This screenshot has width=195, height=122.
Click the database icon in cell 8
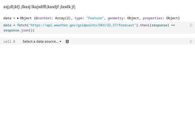67,41
